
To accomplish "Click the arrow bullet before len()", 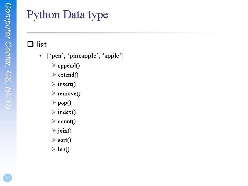I will point(54,149).
